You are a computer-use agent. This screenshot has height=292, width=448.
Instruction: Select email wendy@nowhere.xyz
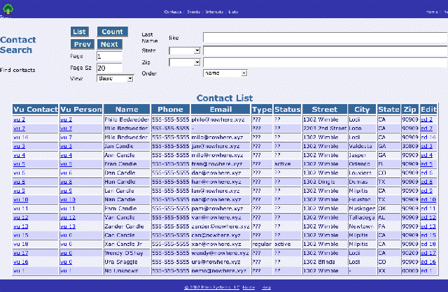[220, 253]
